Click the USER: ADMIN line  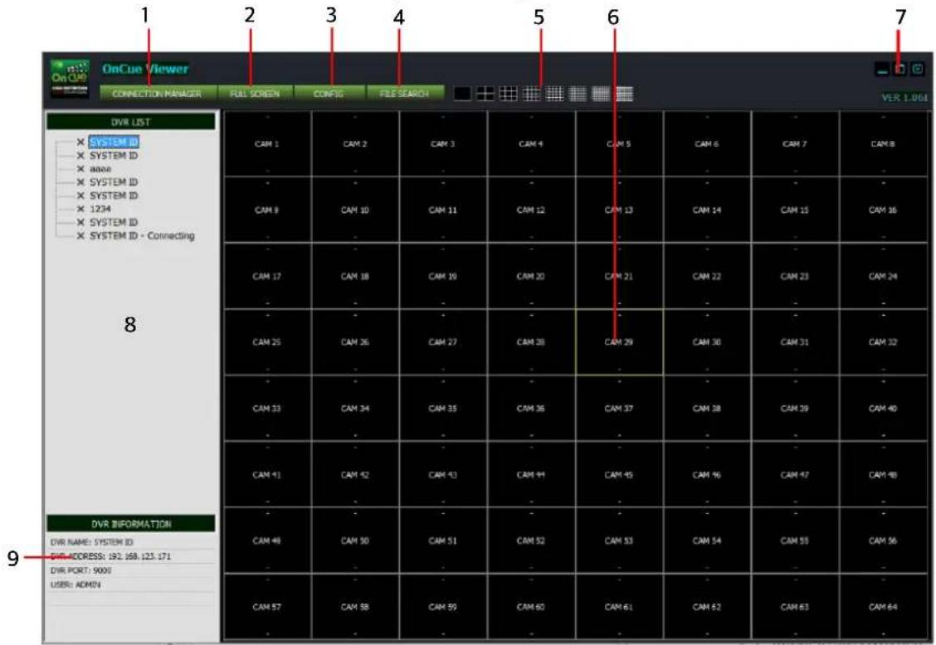click(x=76, y=584)
